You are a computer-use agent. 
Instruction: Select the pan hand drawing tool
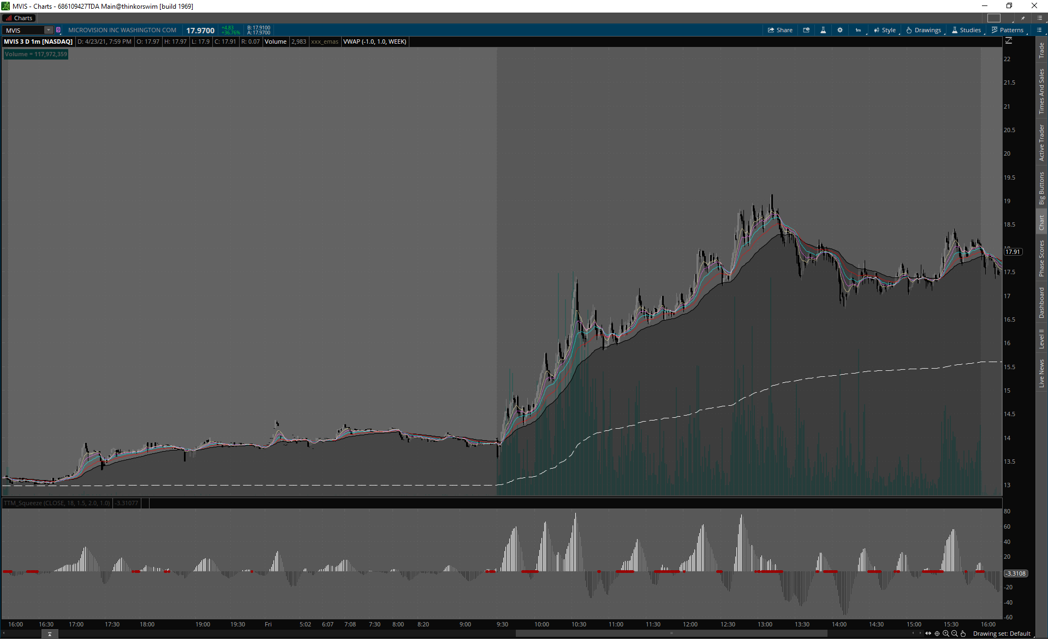pyautogui.click(x=963, y=634)
